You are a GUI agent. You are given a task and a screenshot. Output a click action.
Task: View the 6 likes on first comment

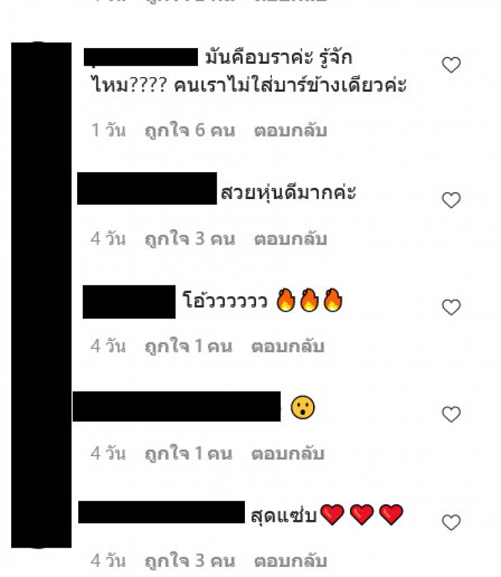190,131
